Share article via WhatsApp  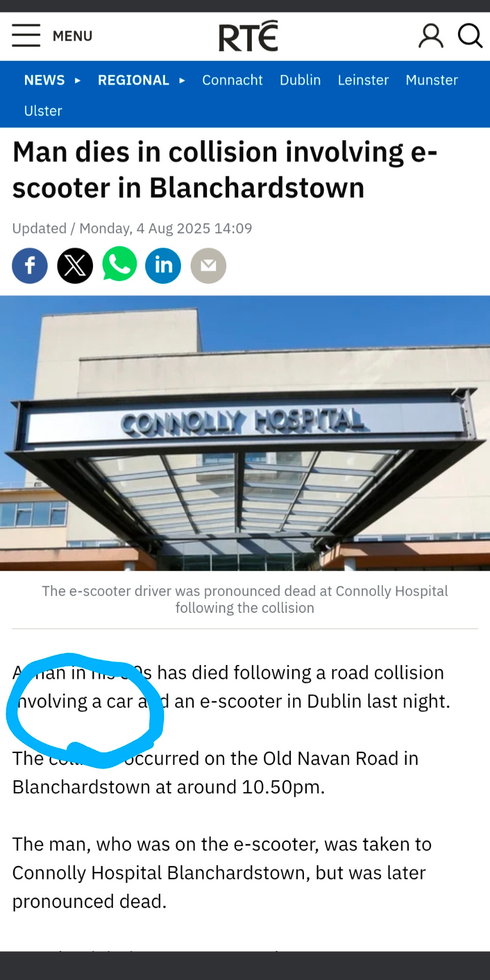[x=120, y=264]
